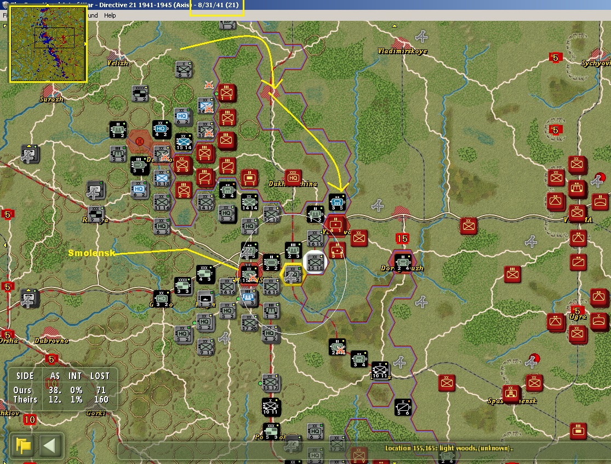The width and height of the screenshot is (611, 464).
Task: Click the airfield icon near Vladimirskoye
Action: 421,37
